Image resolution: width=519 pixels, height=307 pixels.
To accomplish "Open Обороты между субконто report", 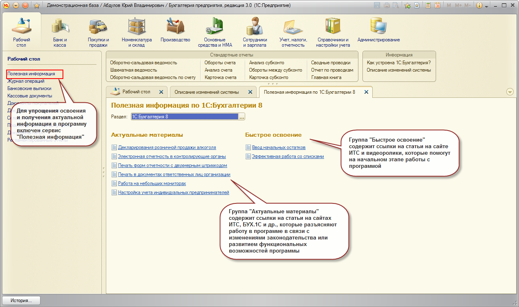I will tap(276, 70).
